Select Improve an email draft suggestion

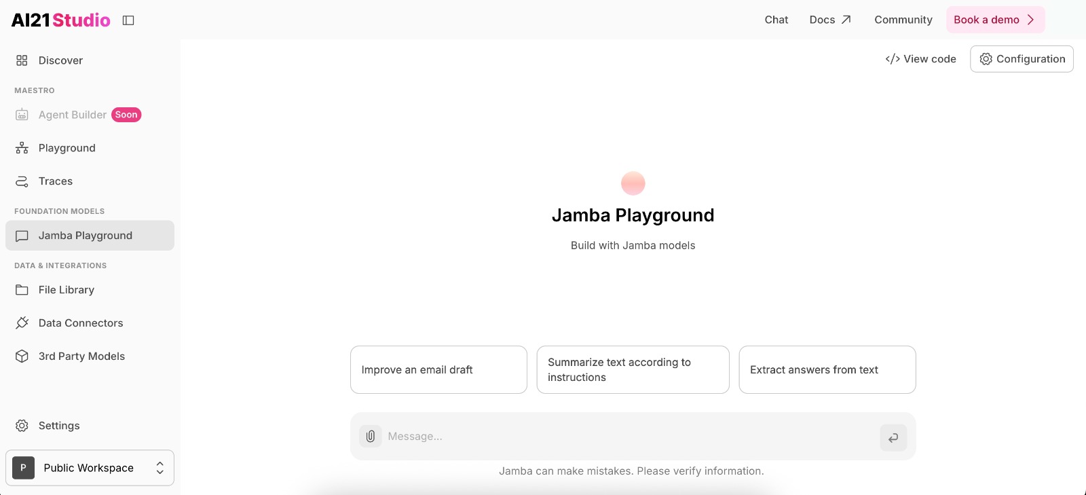click(438, 370)
